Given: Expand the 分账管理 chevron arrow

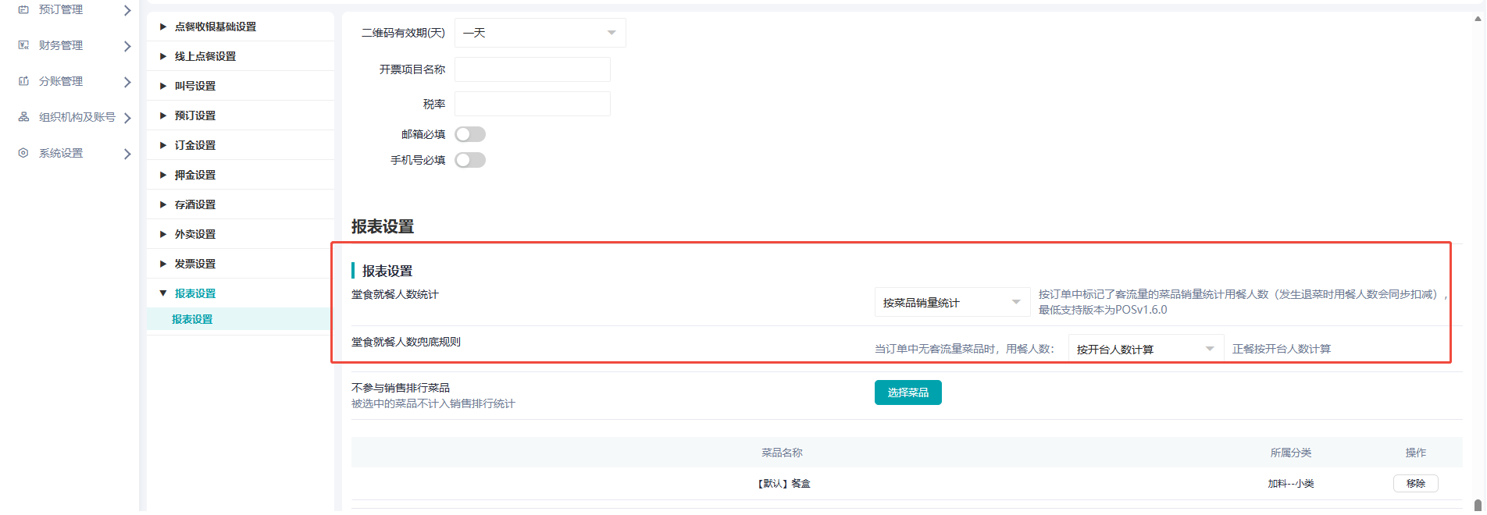Looking at the screenshot, I should point(127,82).
